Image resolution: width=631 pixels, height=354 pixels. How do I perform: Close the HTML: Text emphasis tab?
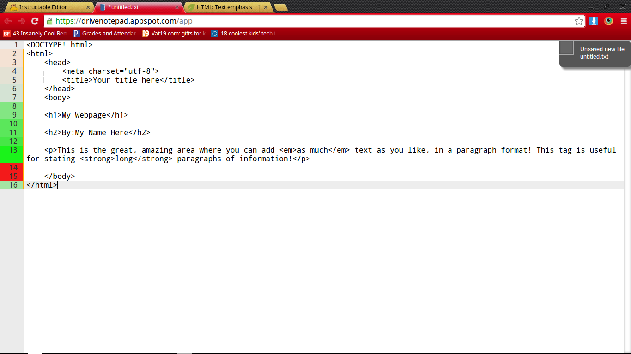pyautogui.click(x=266, y=7)
